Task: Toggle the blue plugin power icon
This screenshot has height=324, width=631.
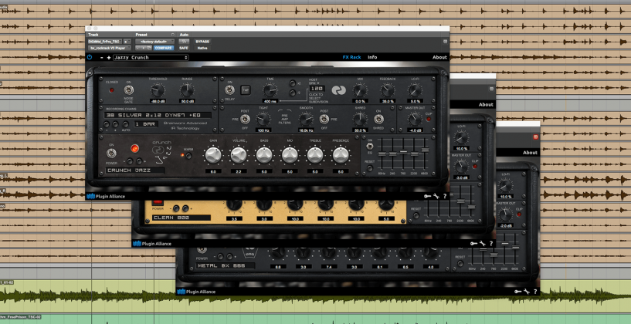Action: [90, 58]
